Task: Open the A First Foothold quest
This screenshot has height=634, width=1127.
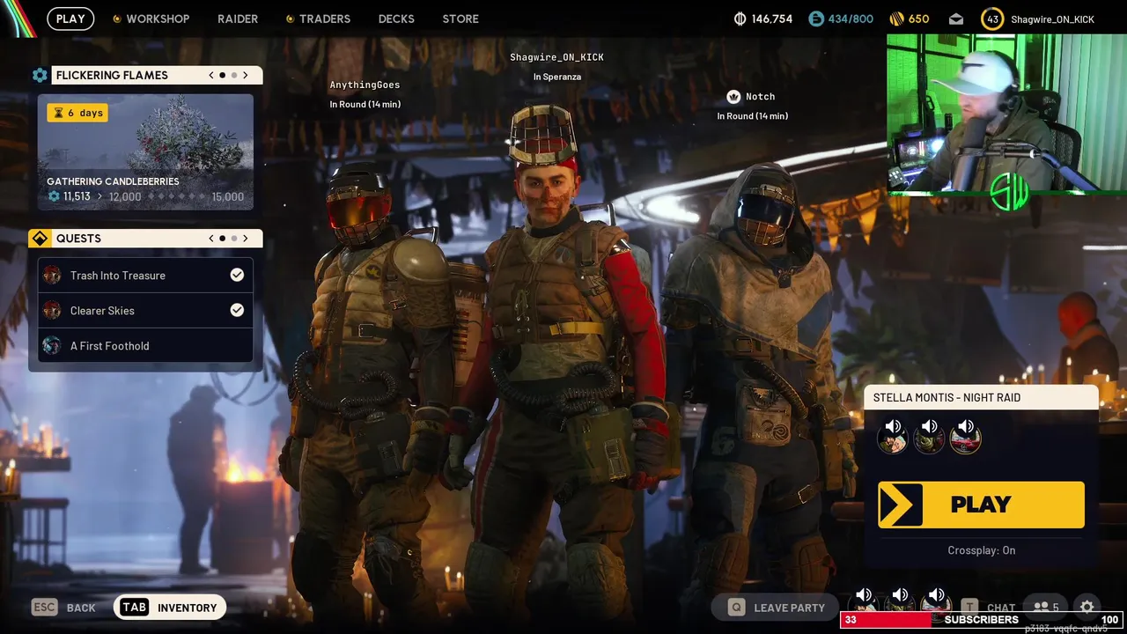Action: [145, 346]
